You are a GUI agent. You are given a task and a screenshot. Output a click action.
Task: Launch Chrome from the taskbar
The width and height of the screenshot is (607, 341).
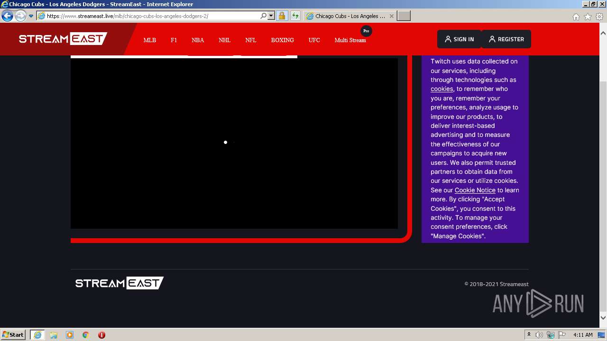pos(86,335)
